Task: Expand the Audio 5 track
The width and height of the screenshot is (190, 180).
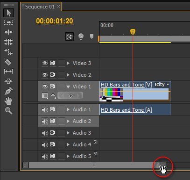Action: [68, 156]
